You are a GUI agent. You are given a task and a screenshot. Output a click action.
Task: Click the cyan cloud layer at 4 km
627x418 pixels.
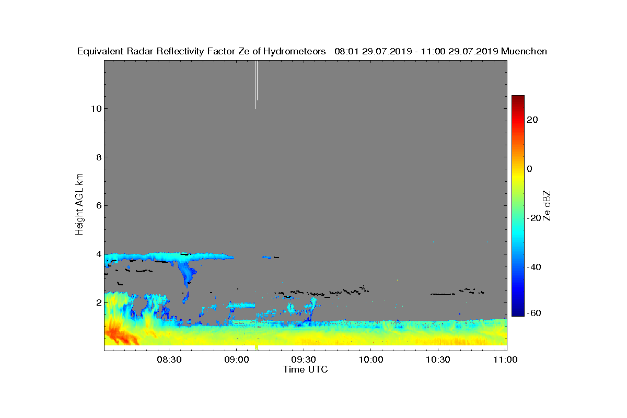click(168, 257)
